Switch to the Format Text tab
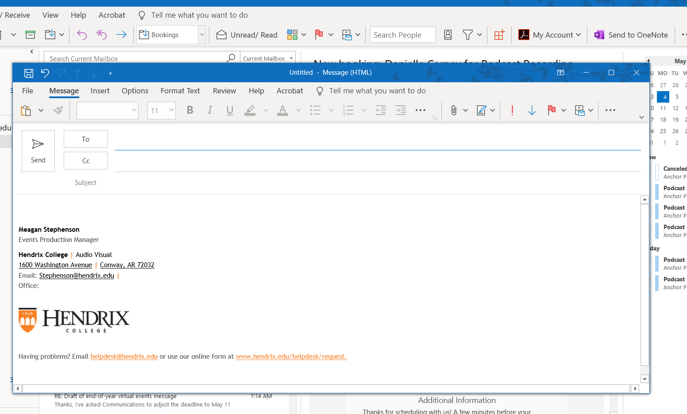The height and width of the screenshot is (414, 687). pyautogui.click(x=180, y=91)
